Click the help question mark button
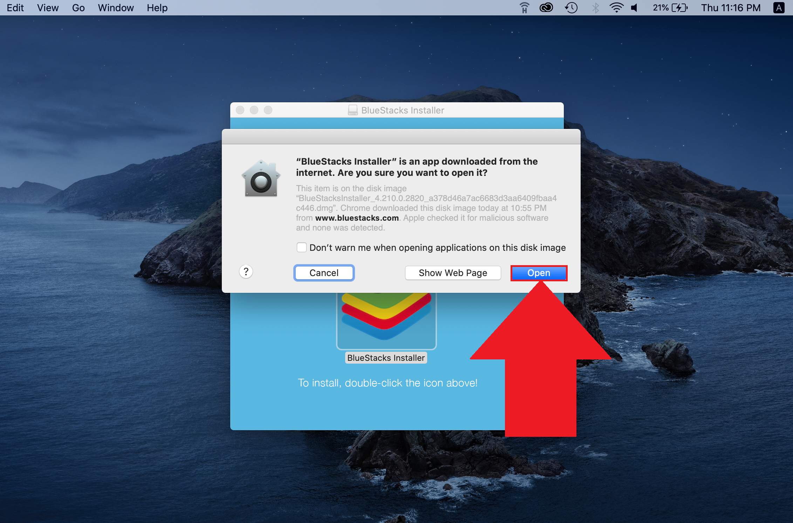The width and height of the screenshot is (793, 523). point(246,272)
